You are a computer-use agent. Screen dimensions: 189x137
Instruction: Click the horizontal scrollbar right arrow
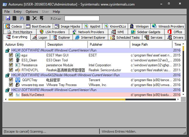pyautogui.click(x=178, y=100)
